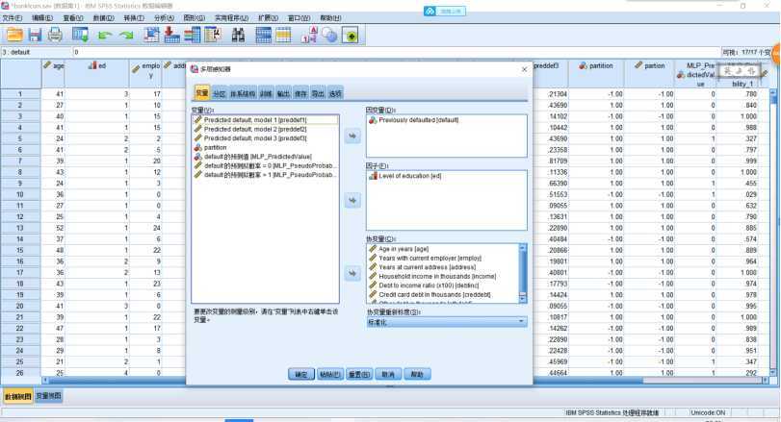Open the 扩展(X) menu
781x422 pixels.
(268, 18)
